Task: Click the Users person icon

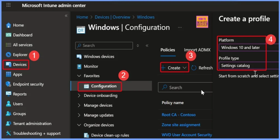Action: (8, 104)
